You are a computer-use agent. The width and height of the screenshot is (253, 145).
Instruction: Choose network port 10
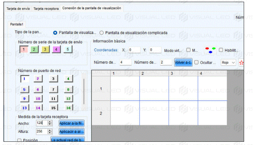pyautogui.click(x=38, y=99)
